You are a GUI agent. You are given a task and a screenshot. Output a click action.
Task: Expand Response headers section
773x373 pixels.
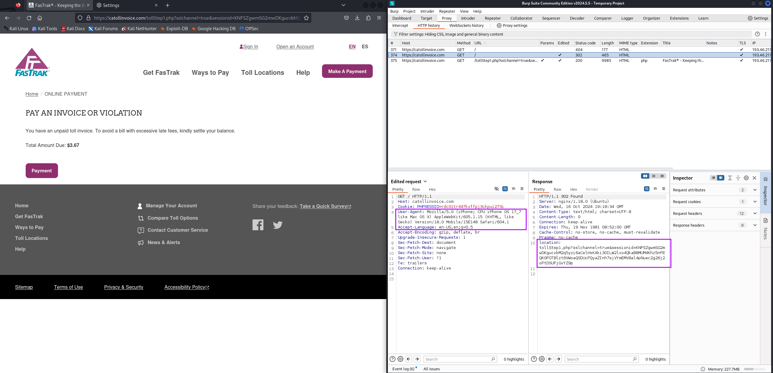[755, 225]
